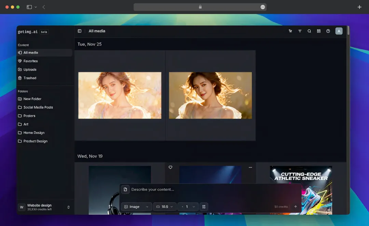Open the Trashed section
Viewport: 369px width, 226px height.
point(44,78)
